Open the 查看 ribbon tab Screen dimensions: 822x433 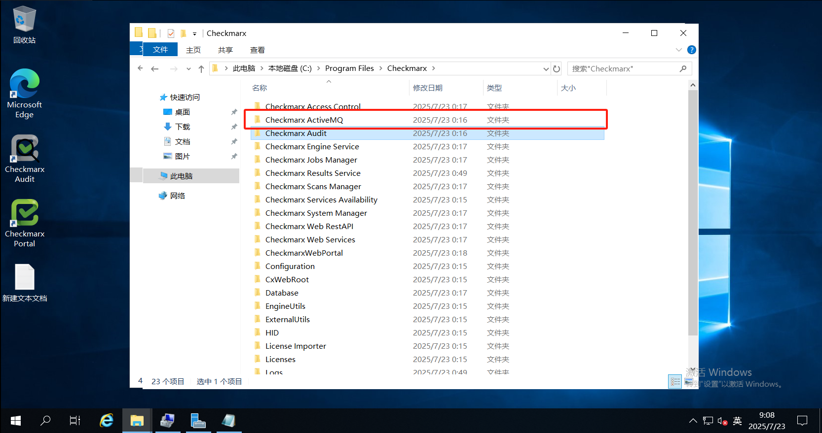click(258, 50)
